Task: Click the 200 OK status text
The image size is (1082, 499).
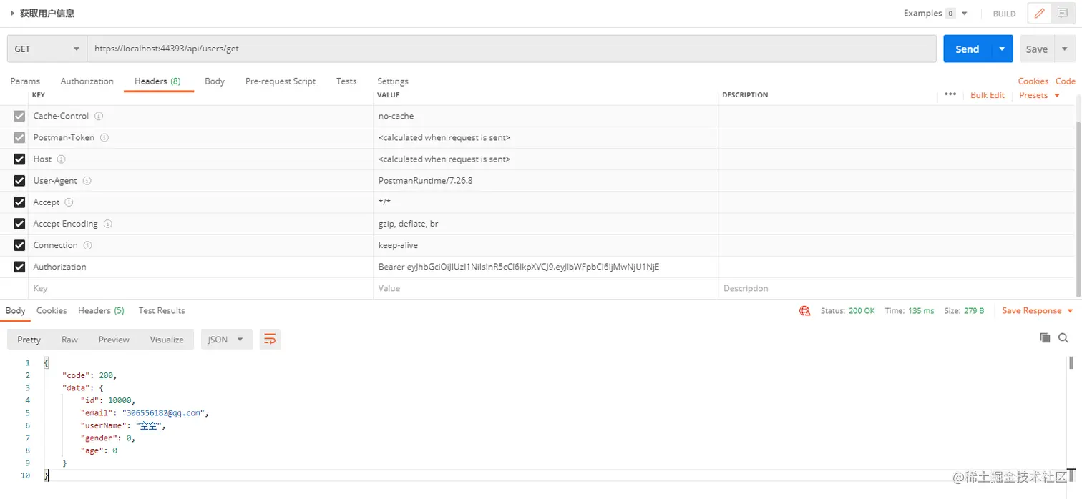Action: pos(862,311)
